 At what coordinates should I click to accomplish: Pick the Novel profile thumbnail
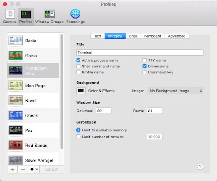[x=16, y=100]
